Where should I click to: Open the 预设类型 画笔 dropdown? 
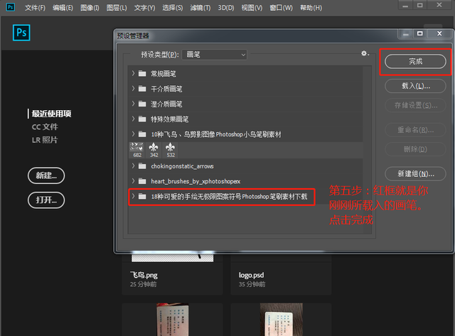click(x=215, y=55)
